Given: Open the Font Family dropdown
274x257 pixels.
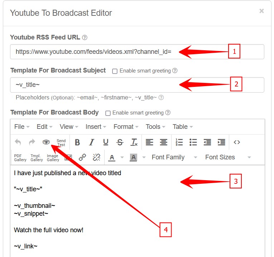Looking at the screenshot, I should pyautogui.click(x=174, y=157).
